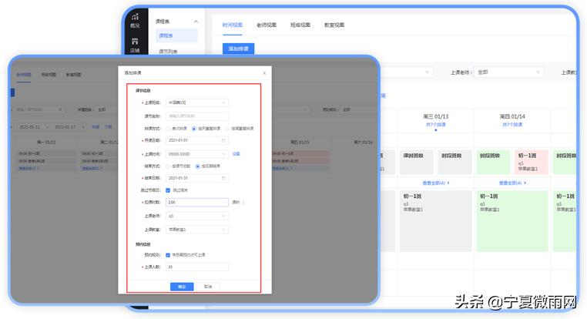Open the 上课时间 09:00-10:00 dropdown

click(x=197, y=154)
